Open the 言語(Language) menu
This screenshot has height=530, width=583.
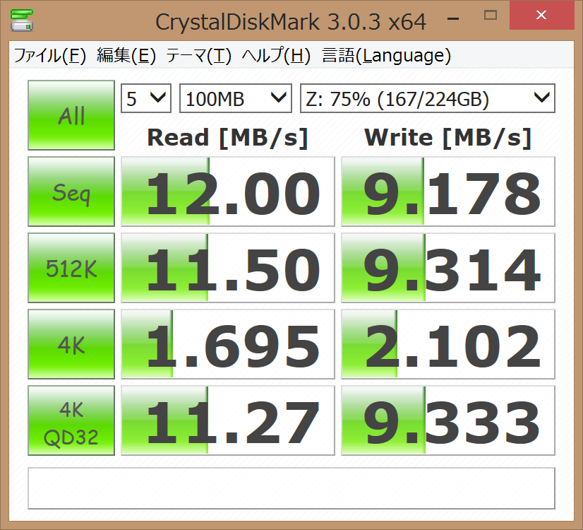[x=386, y=56]
